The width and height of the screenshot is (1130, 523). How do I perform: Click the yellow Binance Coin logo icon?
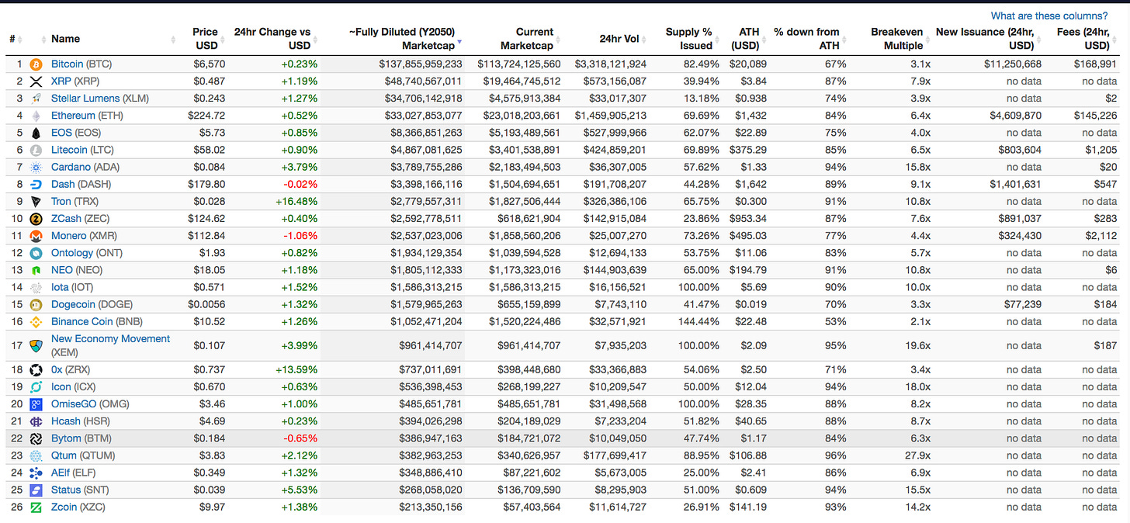pyautogui.click(x=36, y=322)
